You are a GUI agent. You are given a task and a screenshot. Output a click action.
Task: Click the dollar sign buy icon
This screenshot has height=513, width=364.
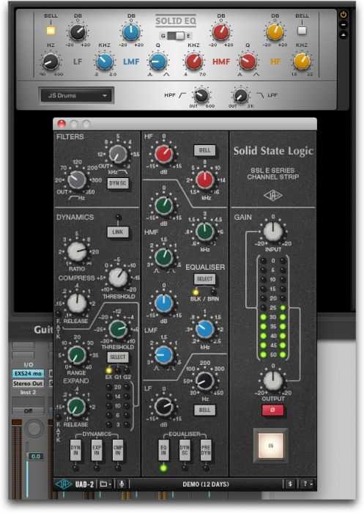pyautogui.click(x=290, y=484)
